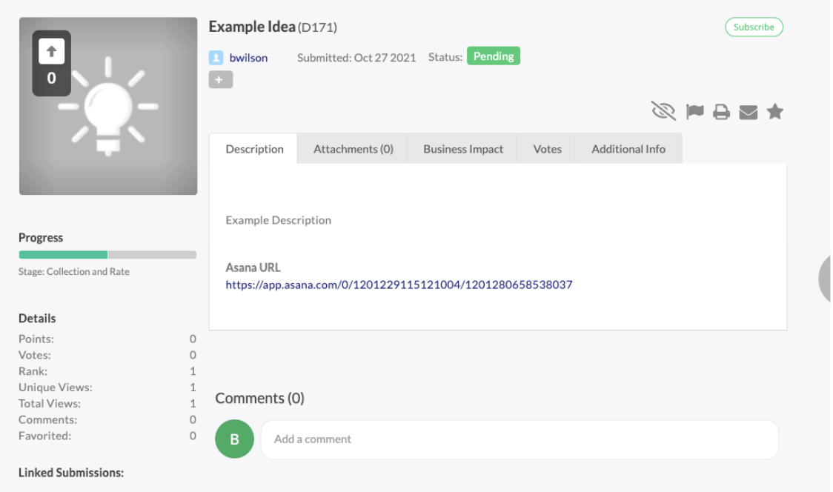Click the Pending status badge

[493, 56]
